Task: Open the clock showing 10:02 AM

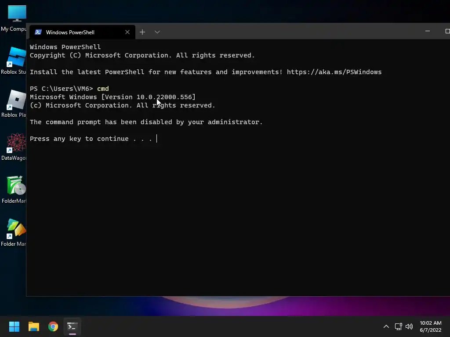Action: click(431, 326)
